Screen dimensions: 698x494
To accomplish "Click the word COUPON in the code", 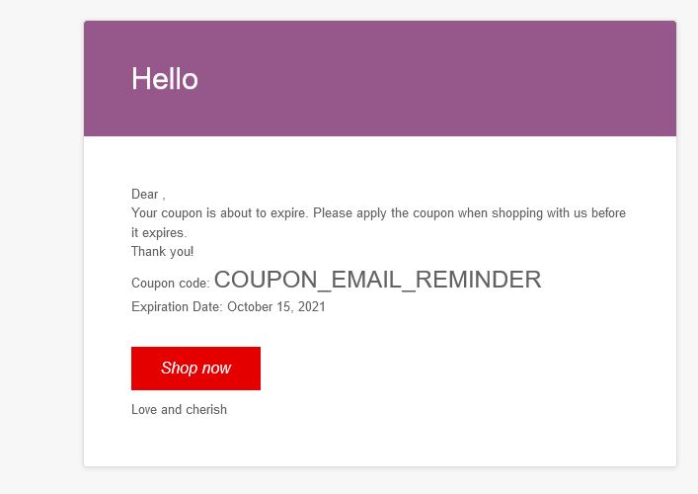I will pyautogui.click(x=266, y=281).
